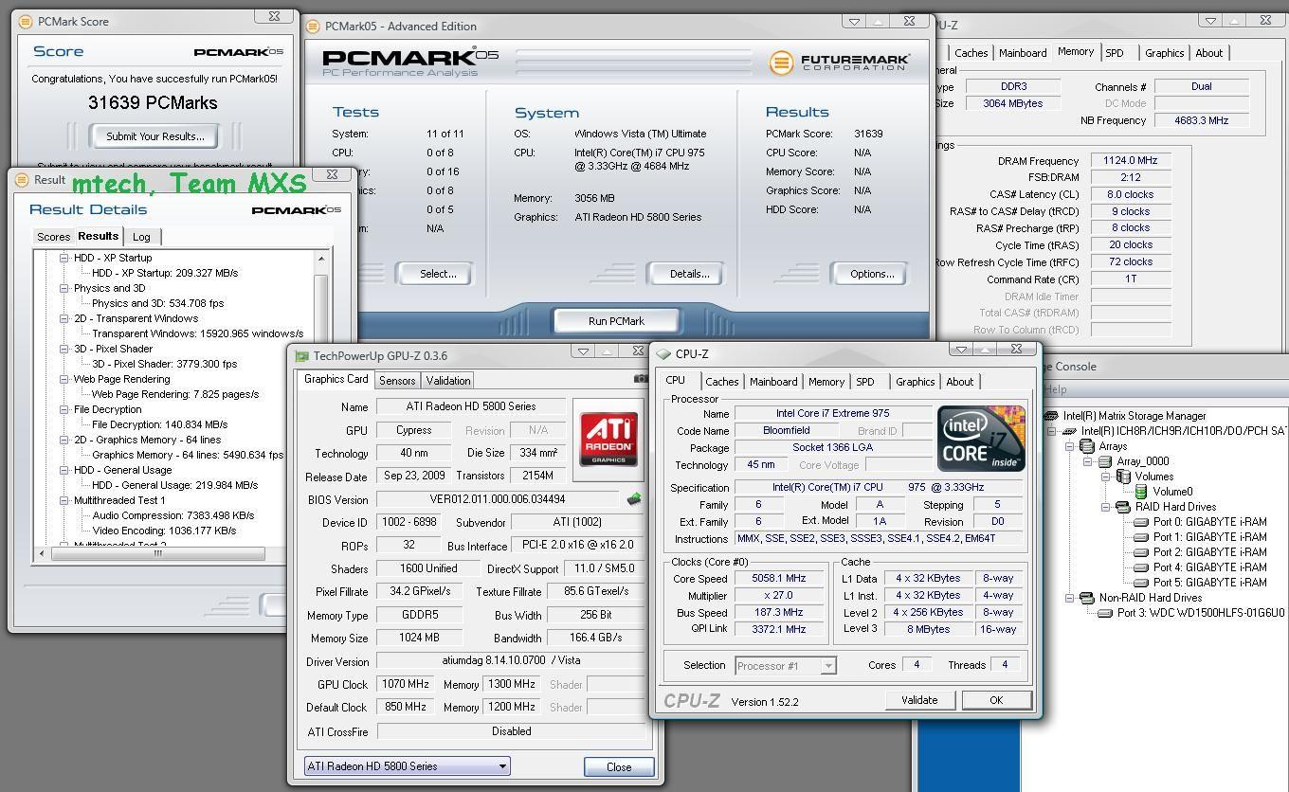Click the green Volume0 icon
Screen dimensions: 1289x792
[1140, 492]
